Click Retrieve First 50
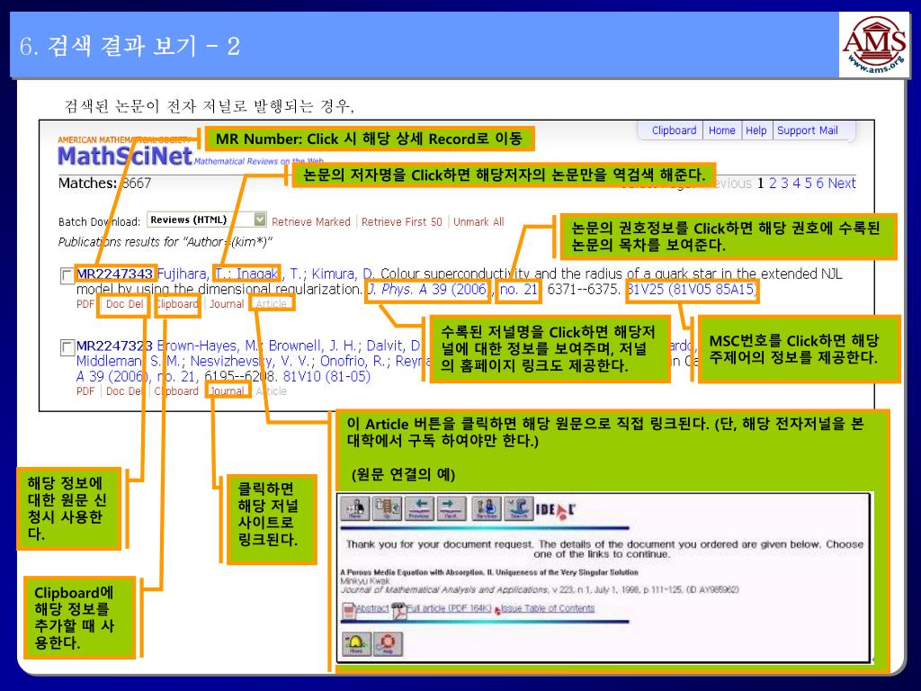 [402, 222]
